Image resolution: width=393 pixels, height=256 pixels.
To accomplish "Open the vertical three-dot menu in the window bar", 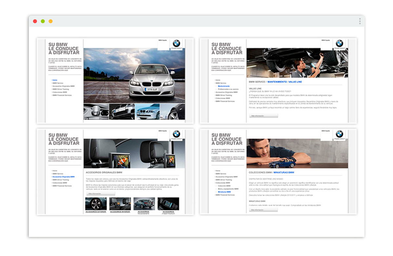I will click(360, 21).
